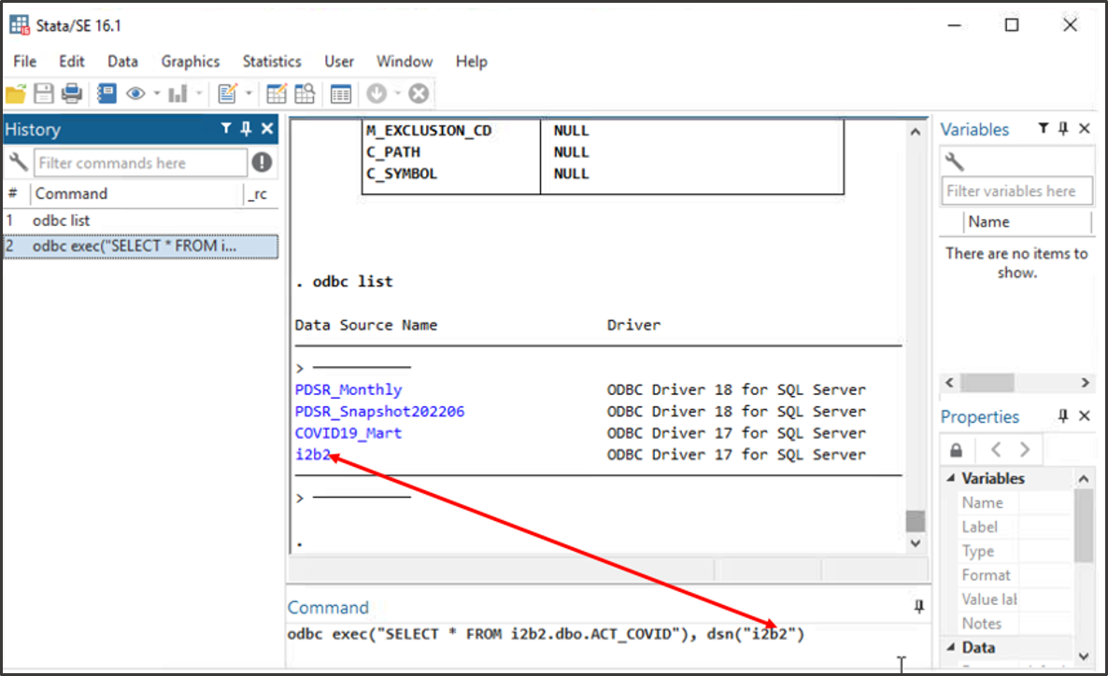Click the PDSR_Snapshot202206 data source link
The height and width of the screenshot is (676, 1108).
[x=379, y=411]
